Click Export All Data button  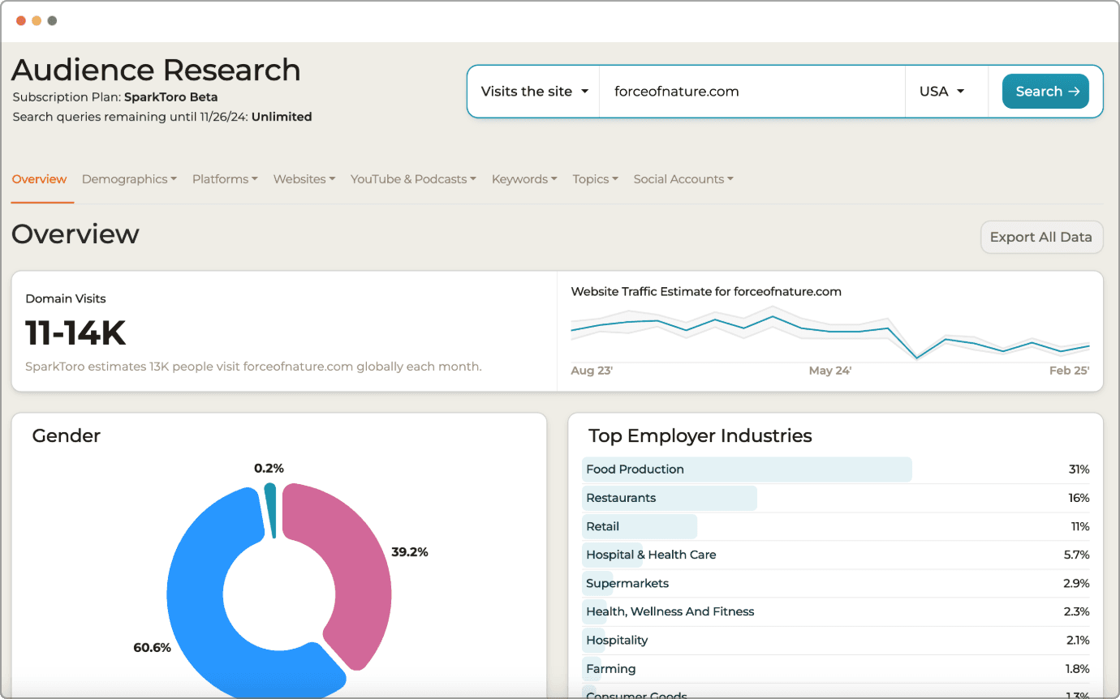click(1041, 237)
